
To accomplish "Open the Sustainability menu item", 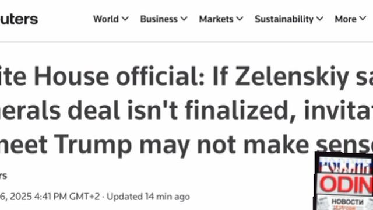I will pos(284,19).
